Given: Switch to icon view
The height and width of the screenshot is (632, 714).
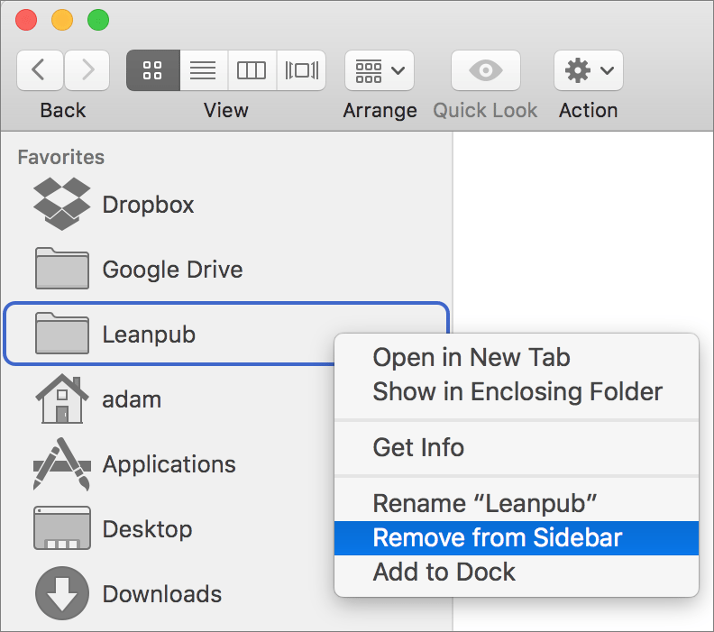Looking at the screenshot, I should 153,70.
